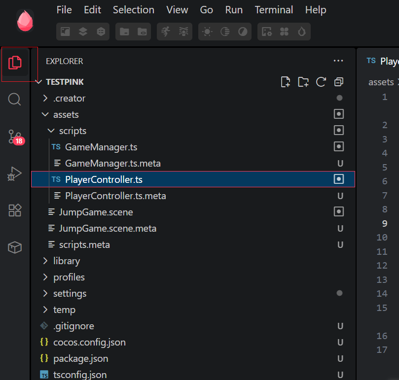This screenshot has height=380, width=399.
Task: Click the sun brightness icon in toolbar
Action: point(207,32)
